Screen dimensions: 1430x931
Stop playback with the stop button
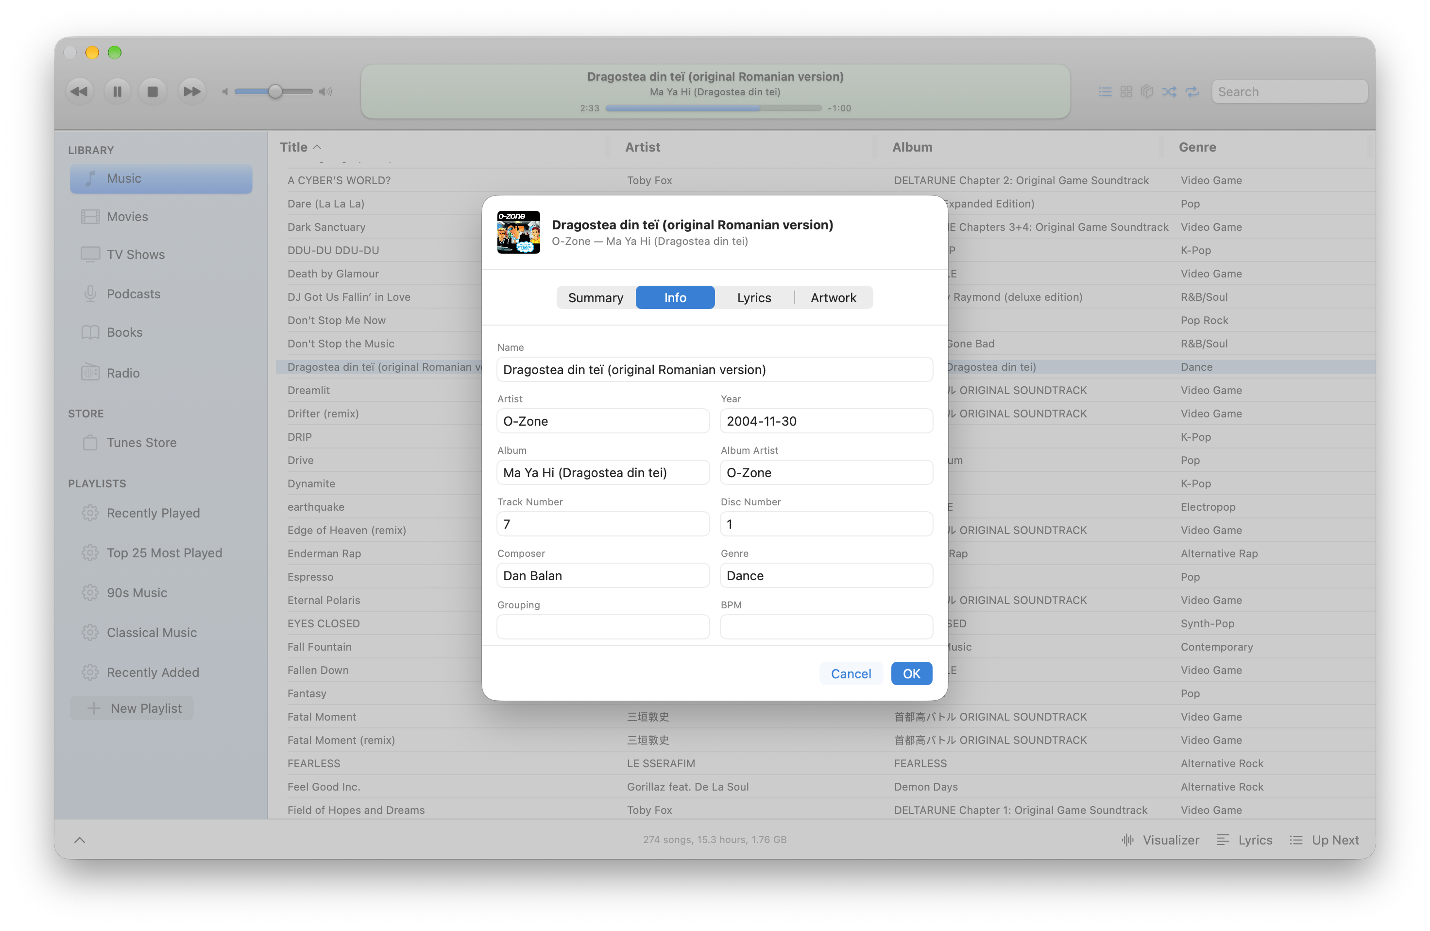point(153,91)
